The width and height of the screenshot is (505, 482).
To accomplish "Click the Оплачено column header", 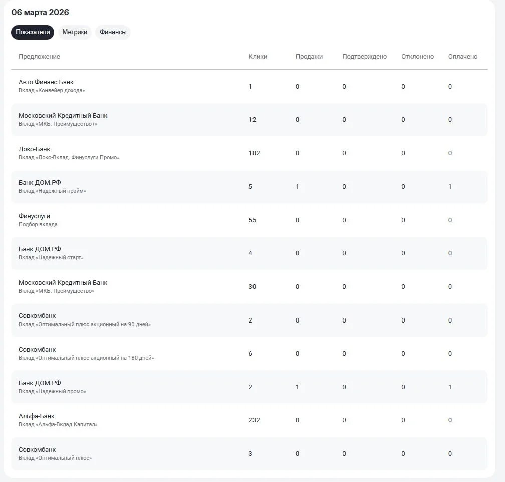I will point(463,56).
